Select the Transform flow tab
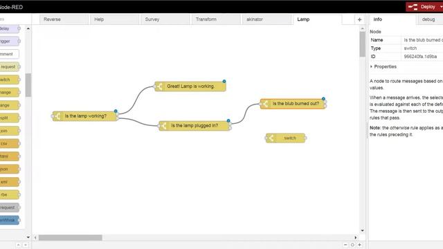The width and height of the screenshot is (443, 249). tap(216, 19)
